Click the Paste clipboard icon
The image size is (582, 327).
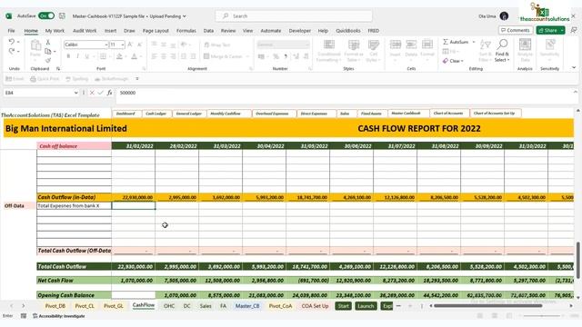pos(35,45)
